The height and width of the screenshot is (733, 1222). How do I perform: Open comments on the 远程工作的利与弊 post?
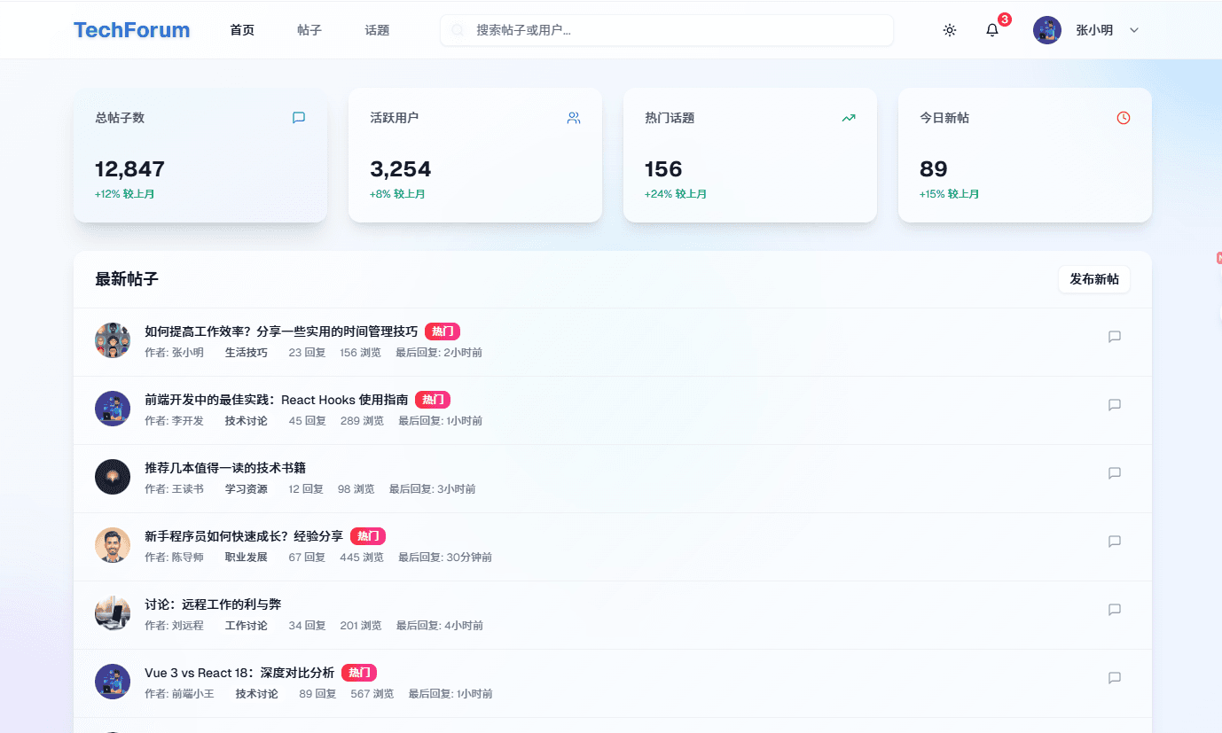coord(1114,610)
